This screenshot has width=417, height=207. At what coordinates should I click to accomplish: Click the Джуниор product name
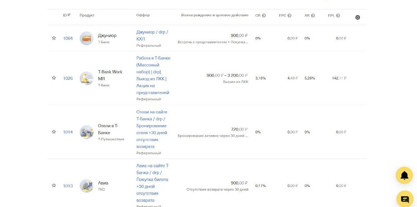107,36
